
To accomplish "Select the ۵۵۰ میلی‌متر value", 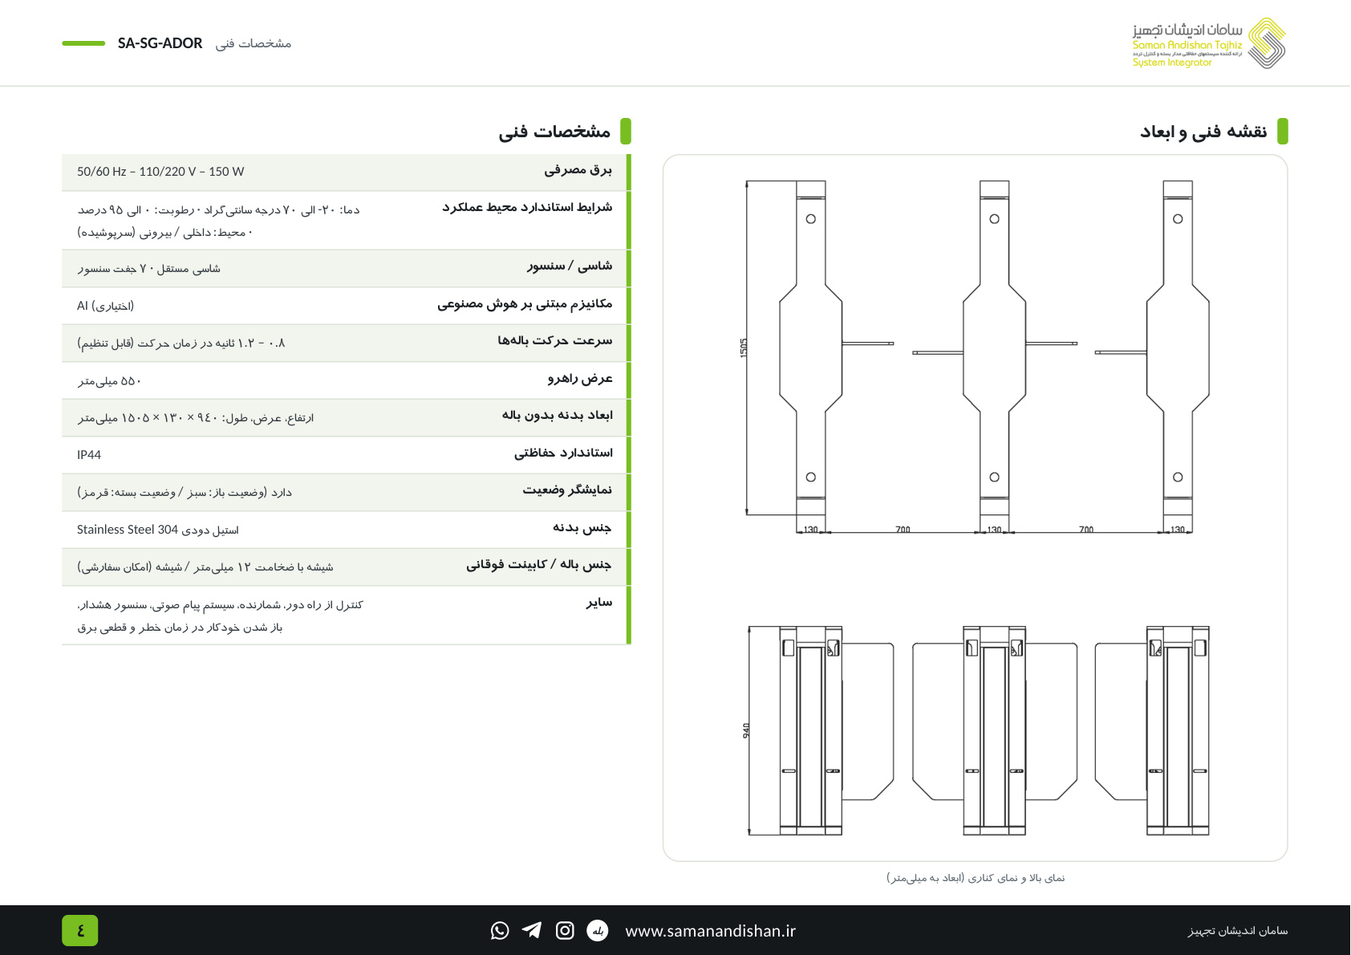I will coord(109,381).
